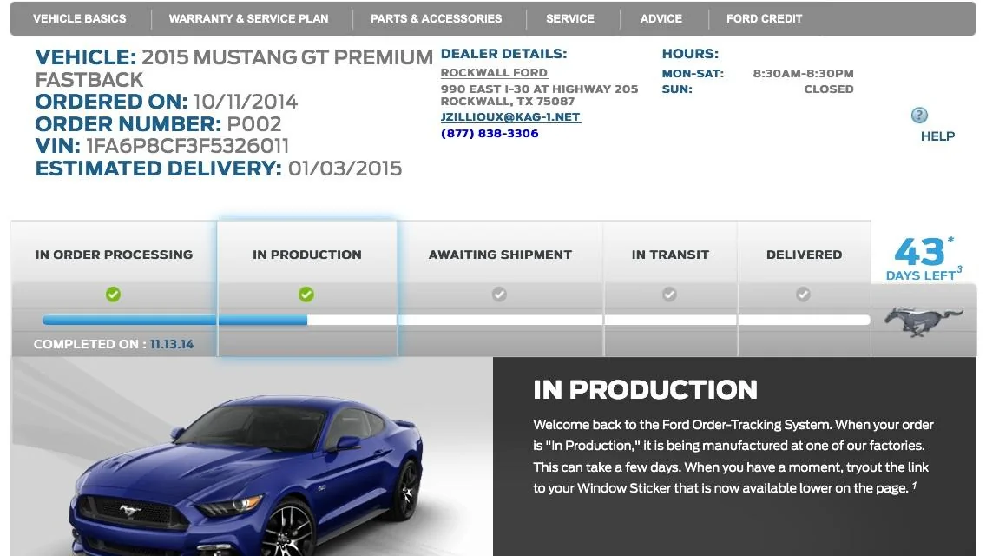Open the Rockwall Ford dealer link
The height and width of the screenshot is (556, 986).
click(494, 72)
